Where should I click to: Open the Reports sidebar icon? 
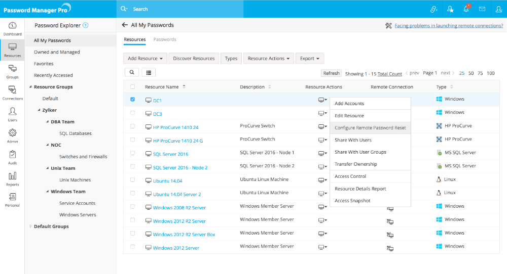coord(12,178)
